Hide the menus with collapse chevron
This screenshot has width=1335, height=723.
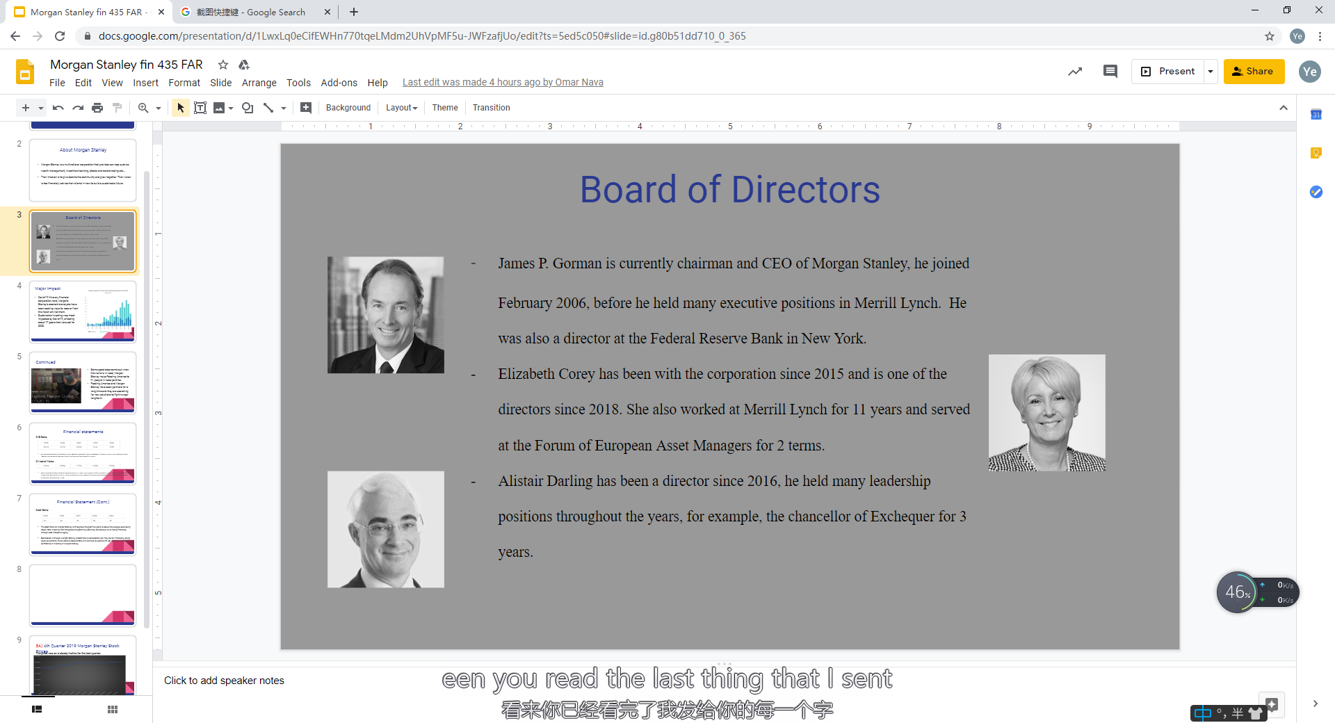pos(1284,108)
